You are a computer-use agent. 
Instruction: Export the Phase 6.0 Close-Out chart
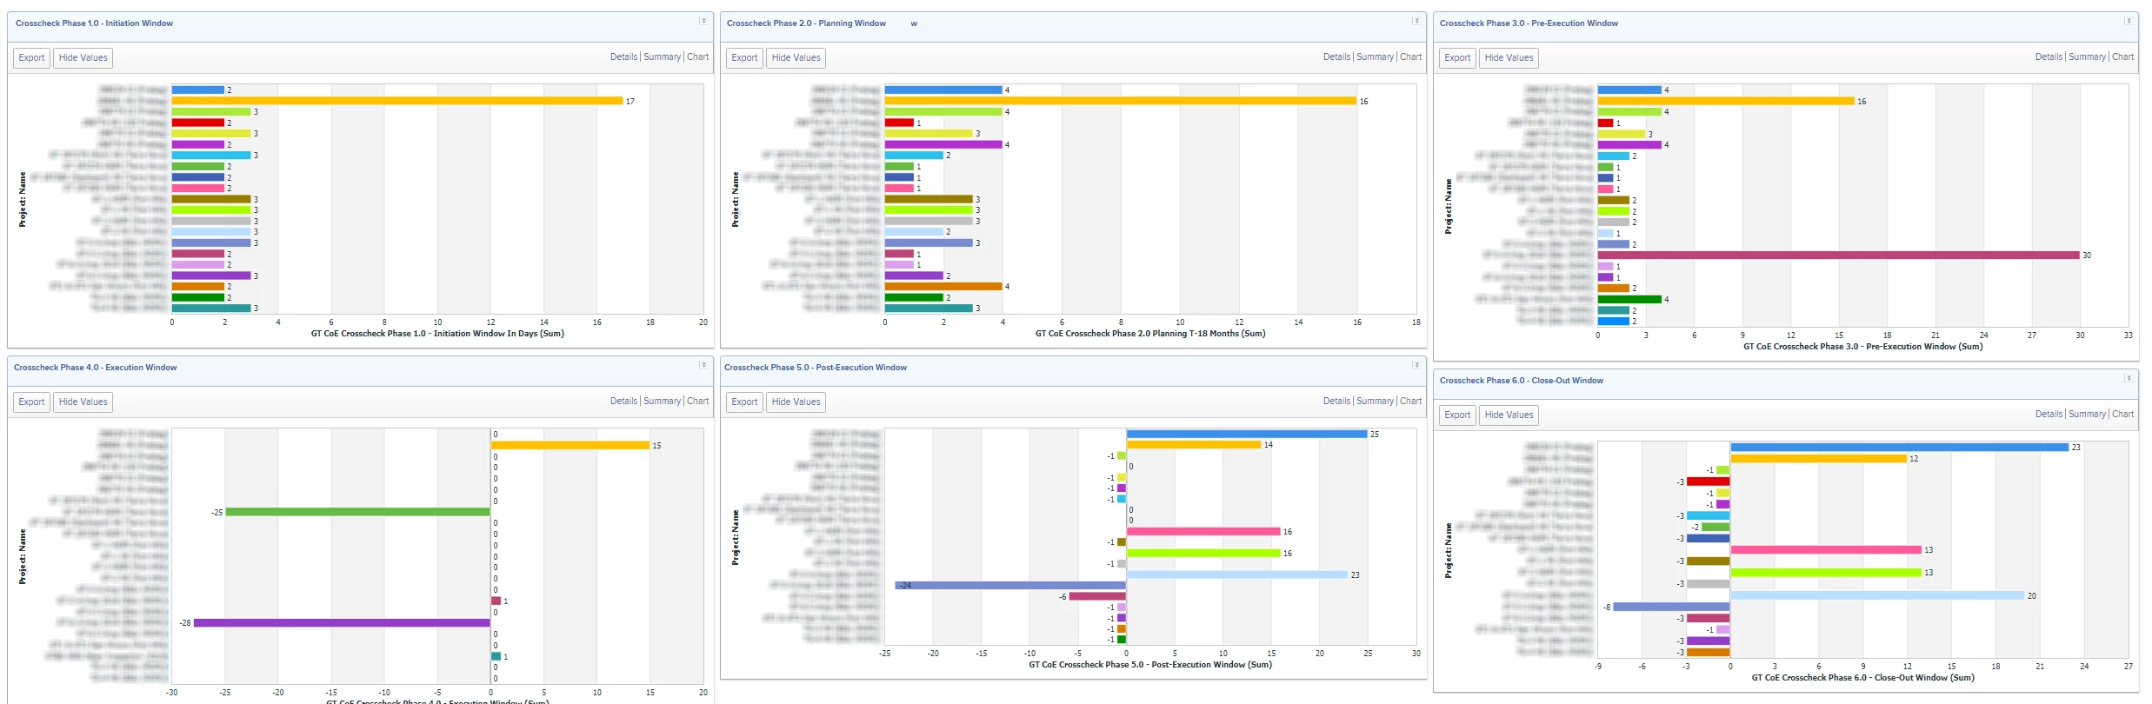[1457, 415]
